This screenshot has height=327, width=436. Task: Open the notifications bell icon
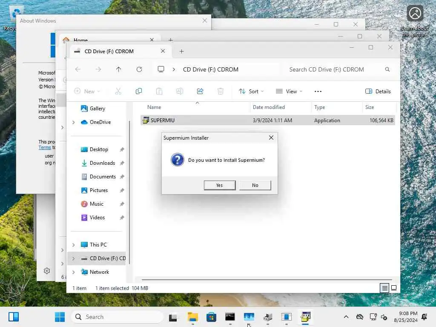tap(425, 317)
